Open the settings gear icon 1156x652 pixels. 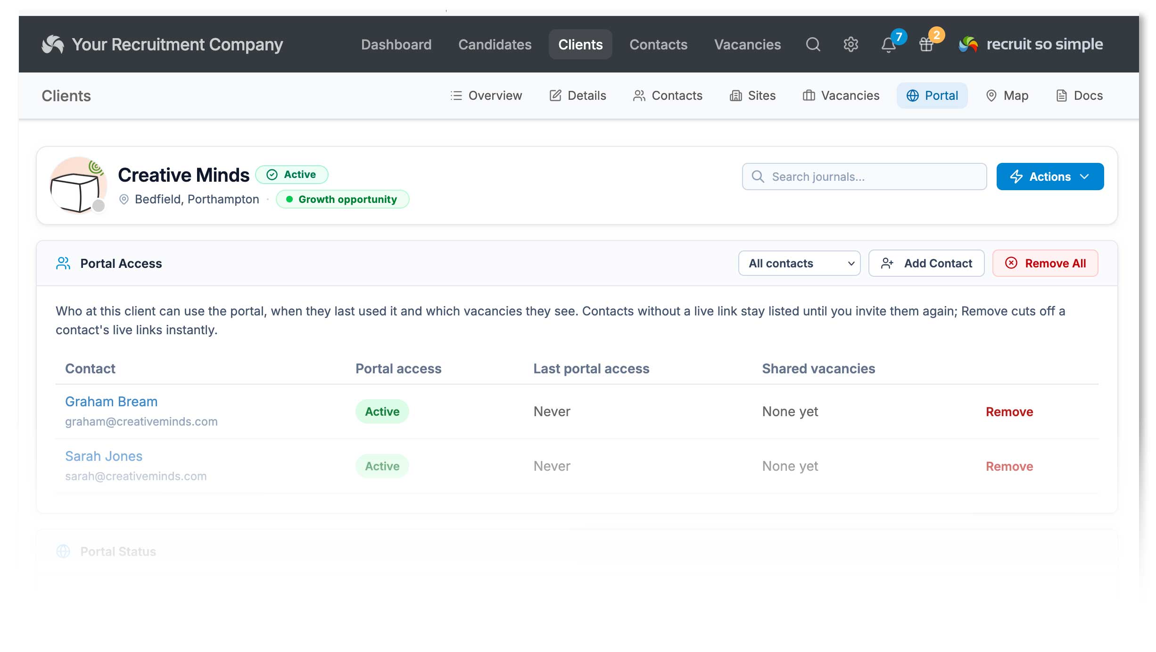[850, 44]
